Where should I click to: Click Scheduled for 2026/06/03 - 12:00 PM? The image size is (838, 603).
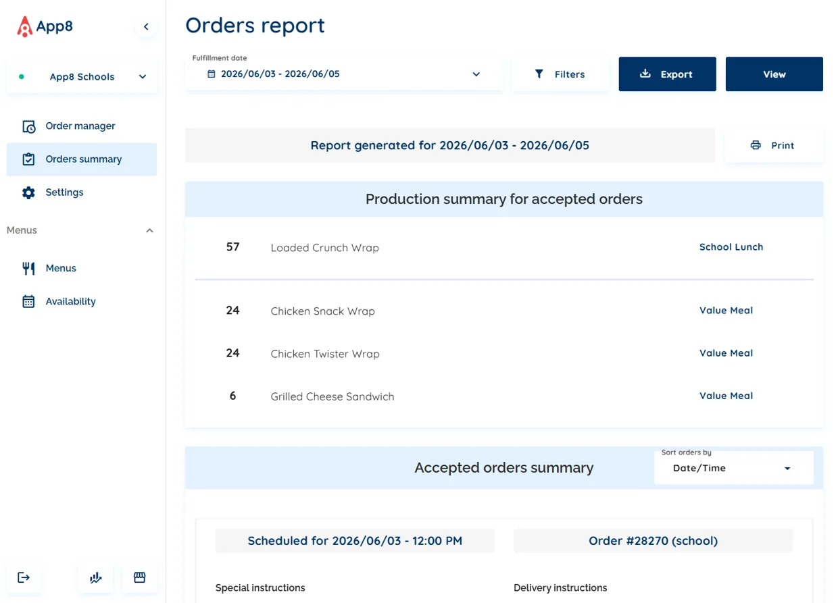click(x=355, y=541)
